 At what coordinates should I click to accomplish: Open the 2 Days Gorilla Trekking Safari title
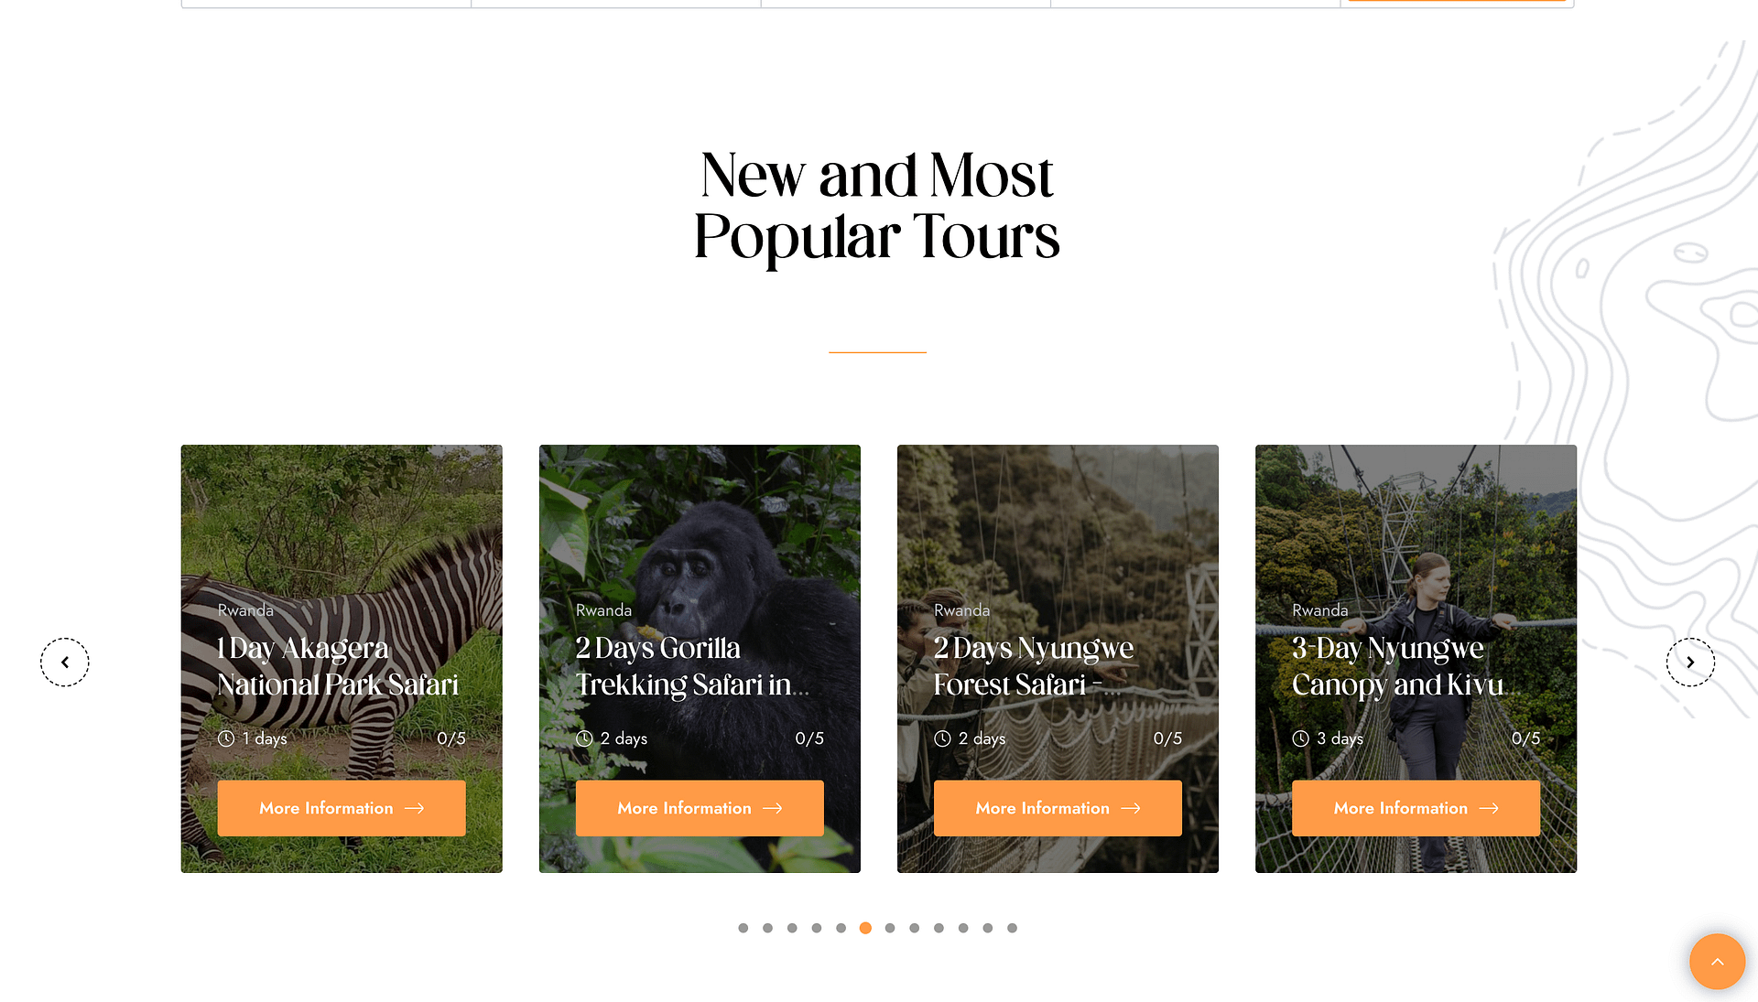click(692, 666)
